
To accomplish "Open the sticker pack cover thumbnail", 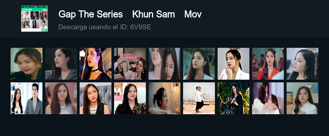I will [x=34, y=19].
